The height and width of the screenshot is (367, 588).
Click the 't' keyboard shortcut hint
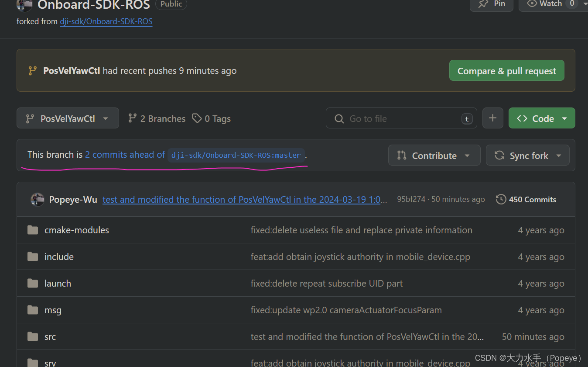[467, 119]
